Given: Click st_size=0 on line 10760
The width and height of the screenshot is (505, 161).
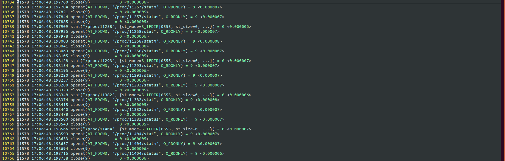Looking at the screenshot, I should (x=187, y=129).
